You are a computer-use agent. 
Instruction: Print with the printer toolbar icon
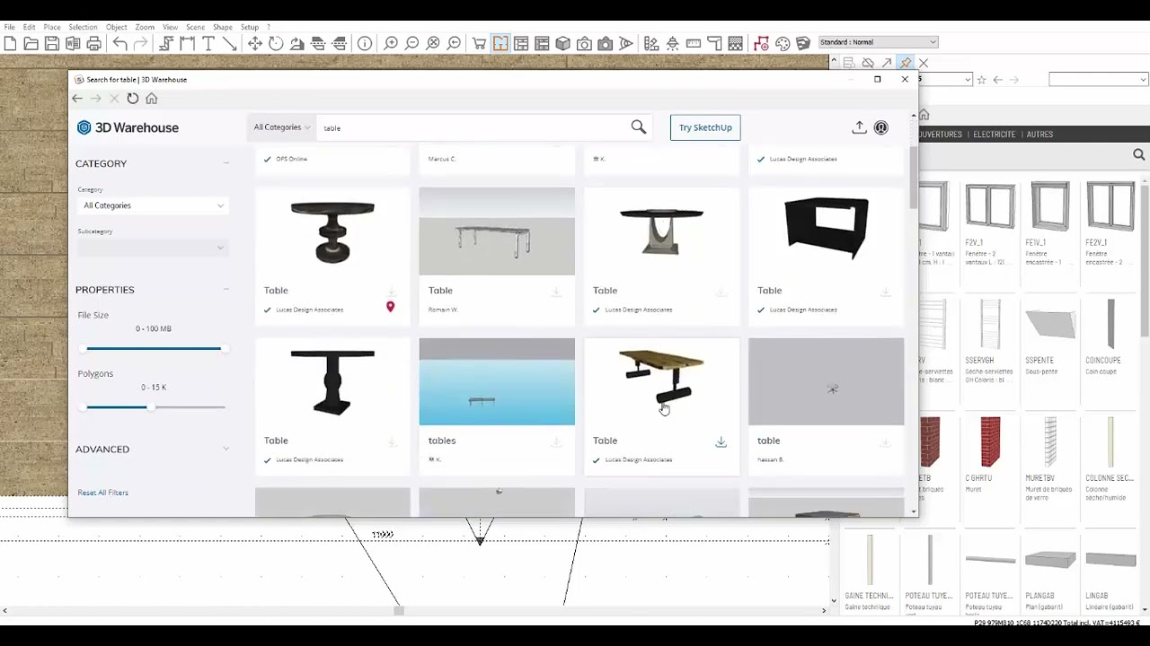(x=93, y=43)
